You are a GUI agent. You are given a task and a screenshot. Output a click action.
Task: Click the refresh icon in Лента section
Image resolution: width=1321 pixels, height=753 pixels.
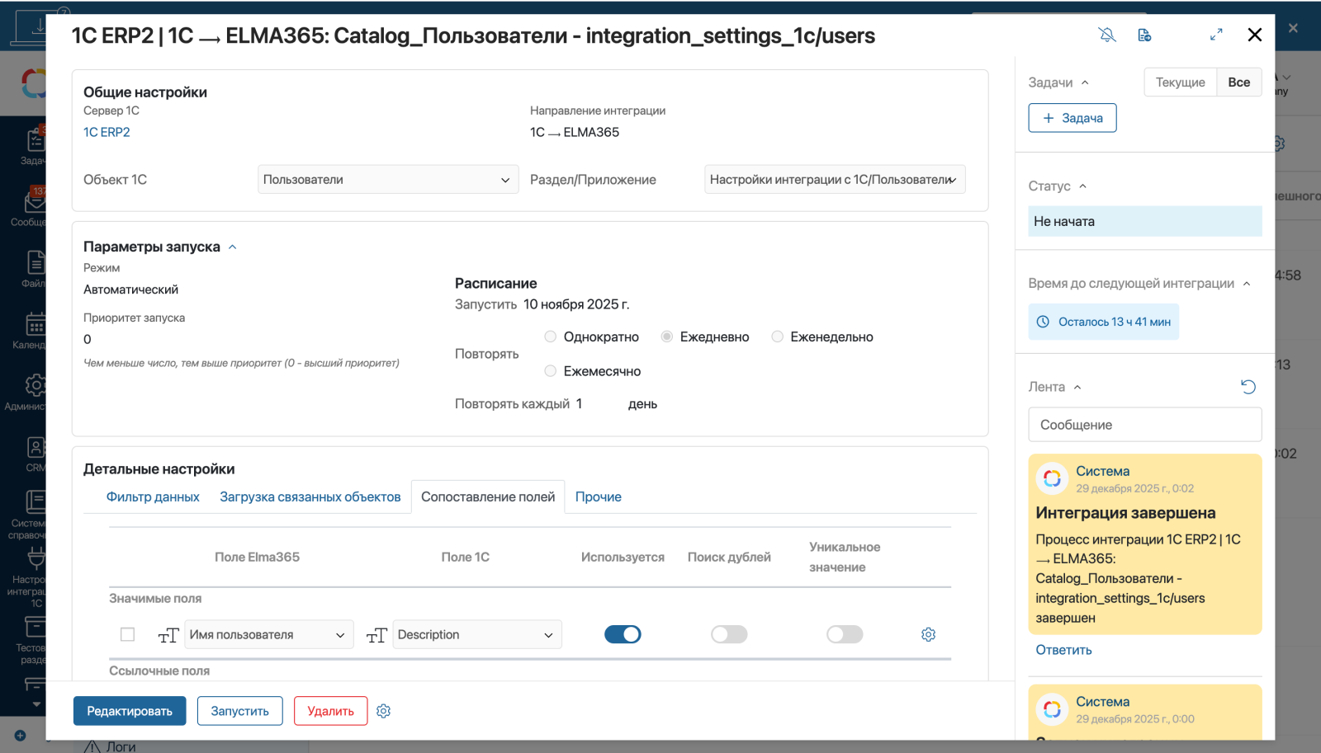coord(1248,387)
